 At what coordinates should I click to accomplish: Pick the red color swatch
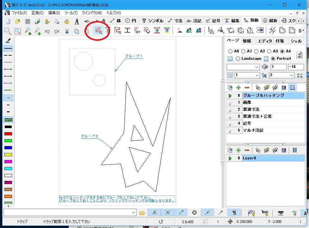(x=8, y=134)
